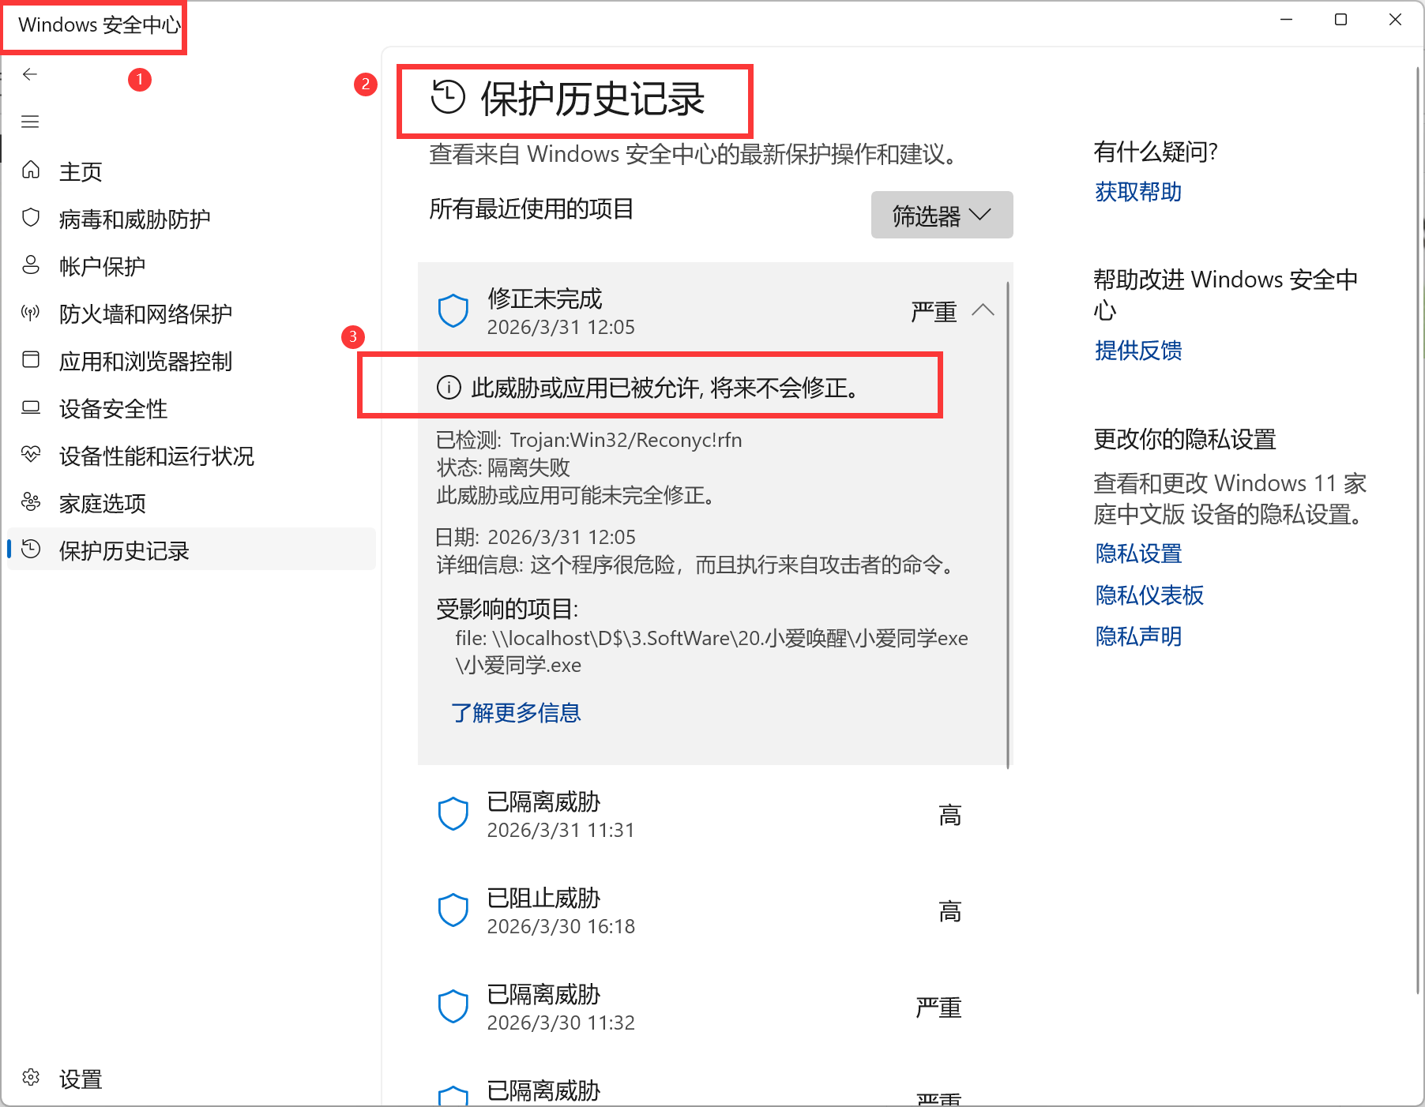Viewport: 1425px width, 1107px height.
Task: Open the 设置 gear icon
Action: coord(32,1077)
